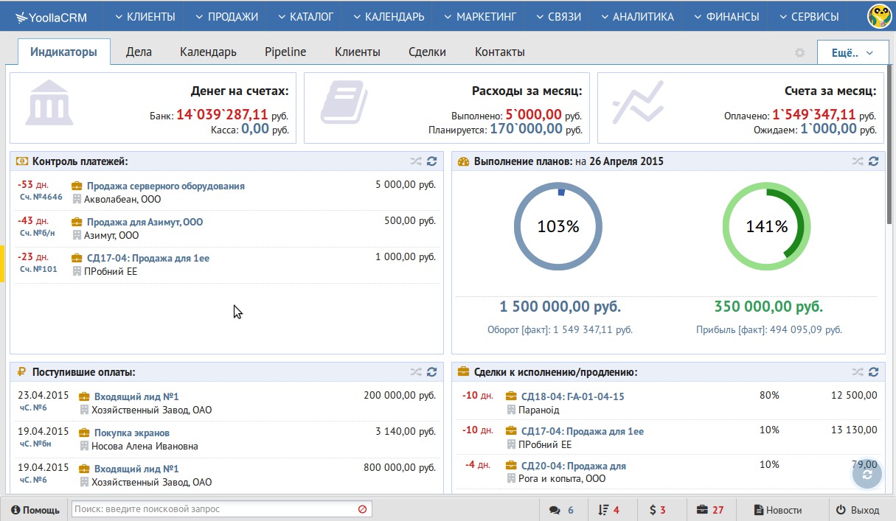Click company icon beside Азимут, ООО
The height and width of the screenshot is (521, 896).
click(x=77, y=236)
